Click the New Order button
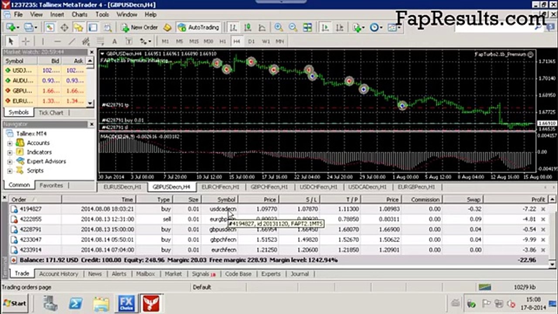The image size is (558, 314). coord(139,27)
